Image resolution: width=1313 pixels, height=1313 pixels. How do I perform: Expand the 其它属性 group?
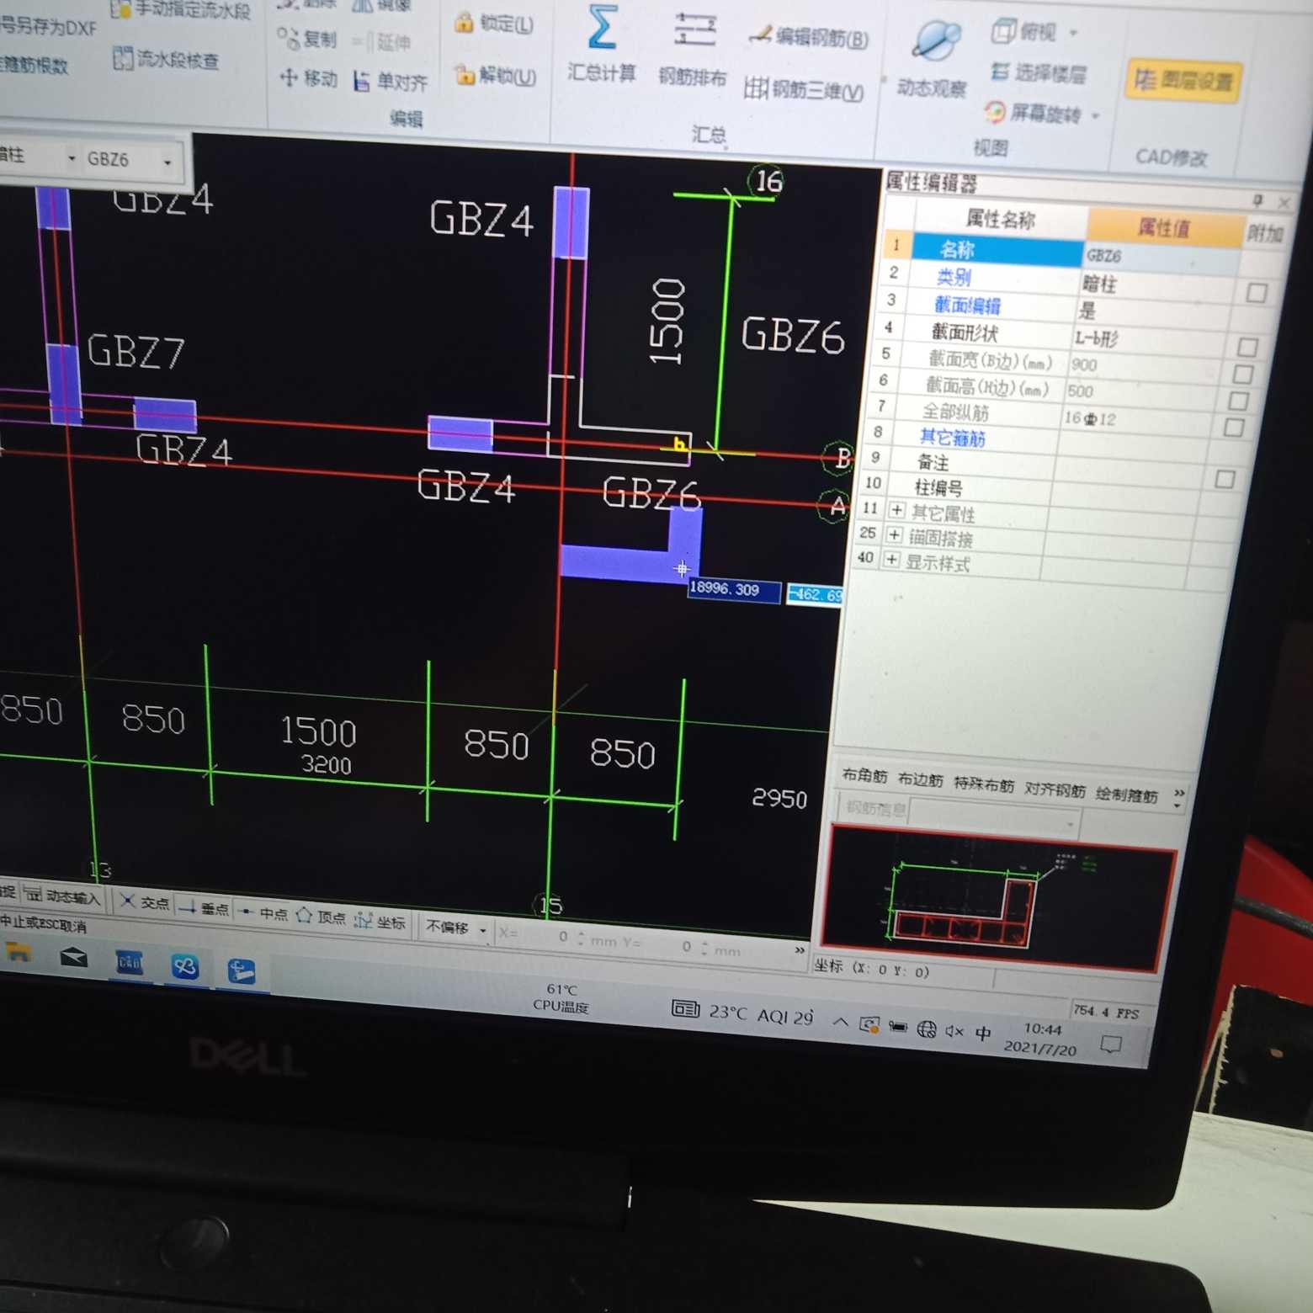coord(897,510)
